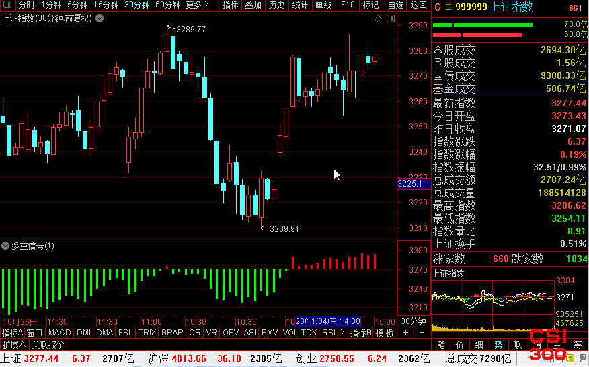Click the 30分钟 label on the time axis
589x367 pixels.
coord(414,321)
